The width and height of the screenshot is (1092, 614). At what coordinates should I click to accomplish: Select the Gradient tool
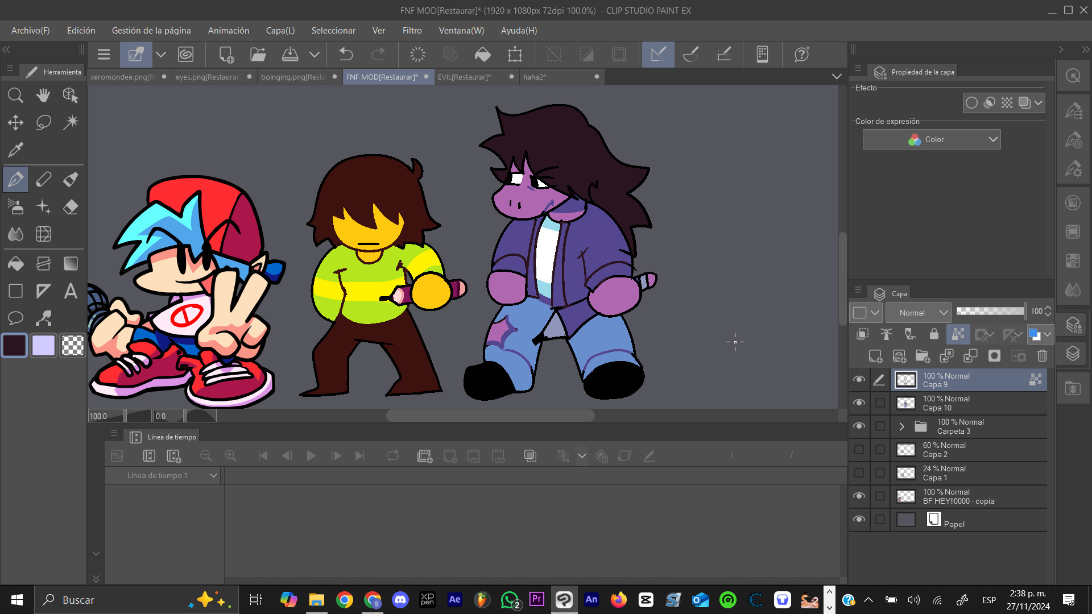(71, 263)
